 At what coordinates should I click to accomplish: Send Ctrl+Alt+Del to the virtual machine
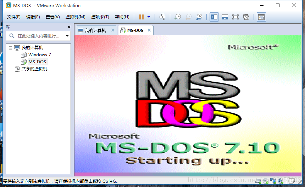tap(162, 17)
